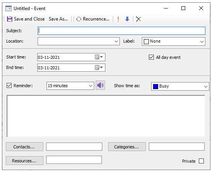Mark the event as Private
Viewport: 212px width, 172px height.
(x=201, y=161)
